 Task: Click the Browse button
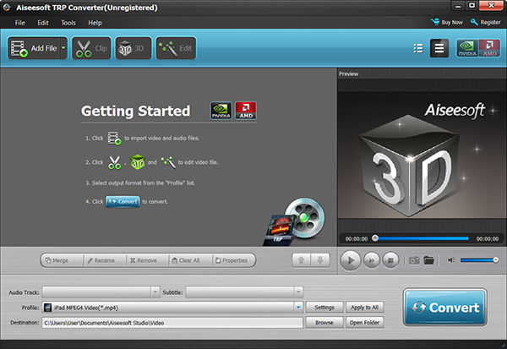pyautogui.click(x=324, y=323)
